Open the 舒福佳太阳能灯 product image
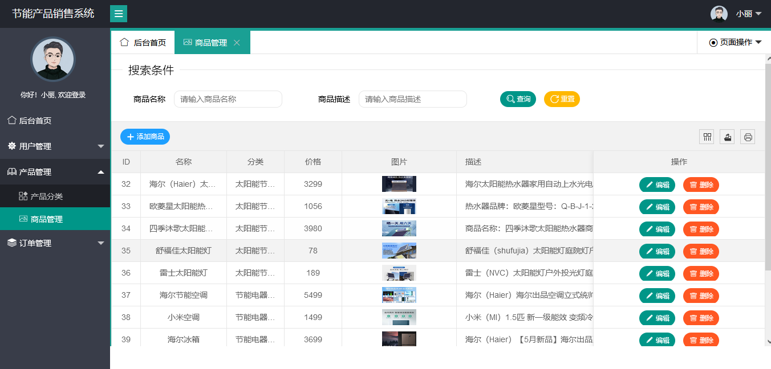771x369 pixels. 399,251
